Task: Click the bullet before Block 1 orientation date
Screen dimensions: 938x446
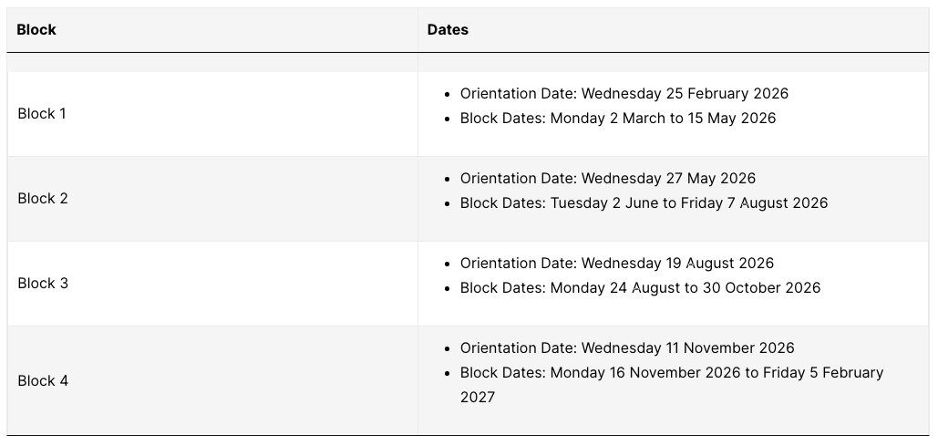Action: point(448,94)
